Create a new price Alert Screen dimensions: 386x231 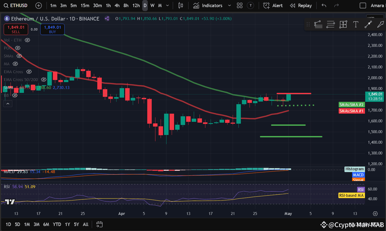273,5
